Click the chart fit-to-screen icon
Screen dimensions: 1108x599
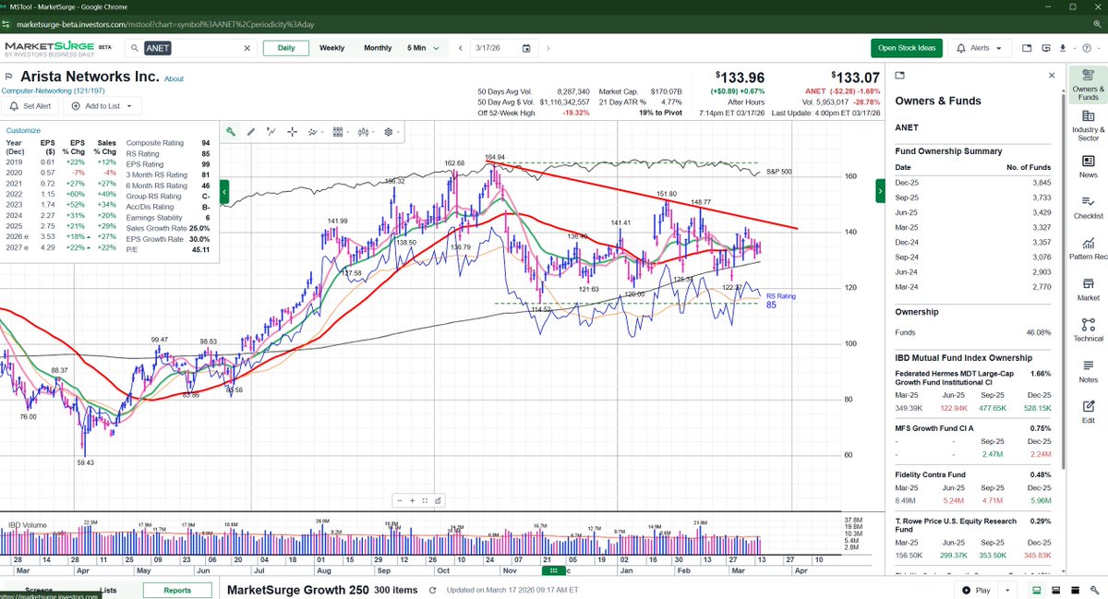[x=425, y=501]
